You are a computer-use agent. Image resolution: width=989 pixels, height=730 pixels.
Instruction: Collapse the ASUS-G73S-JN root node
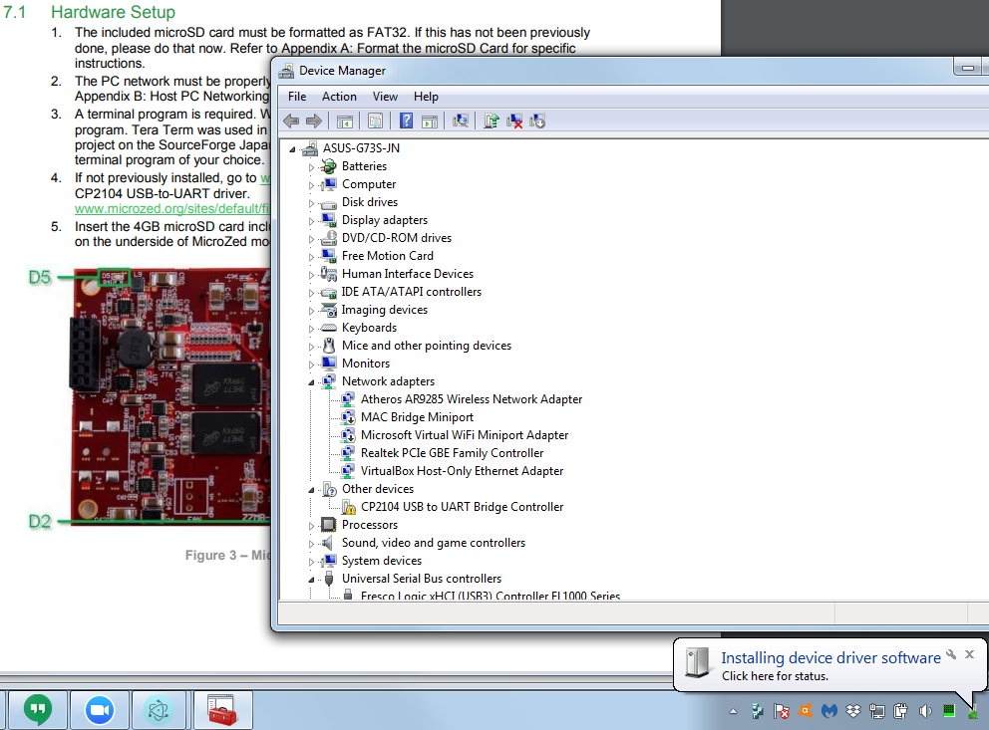(x=292, y=149)
